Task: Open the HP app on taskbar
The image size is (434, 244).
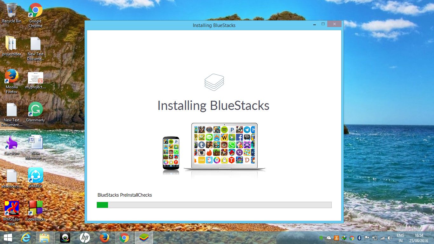Action: click(x=85, y=237)
